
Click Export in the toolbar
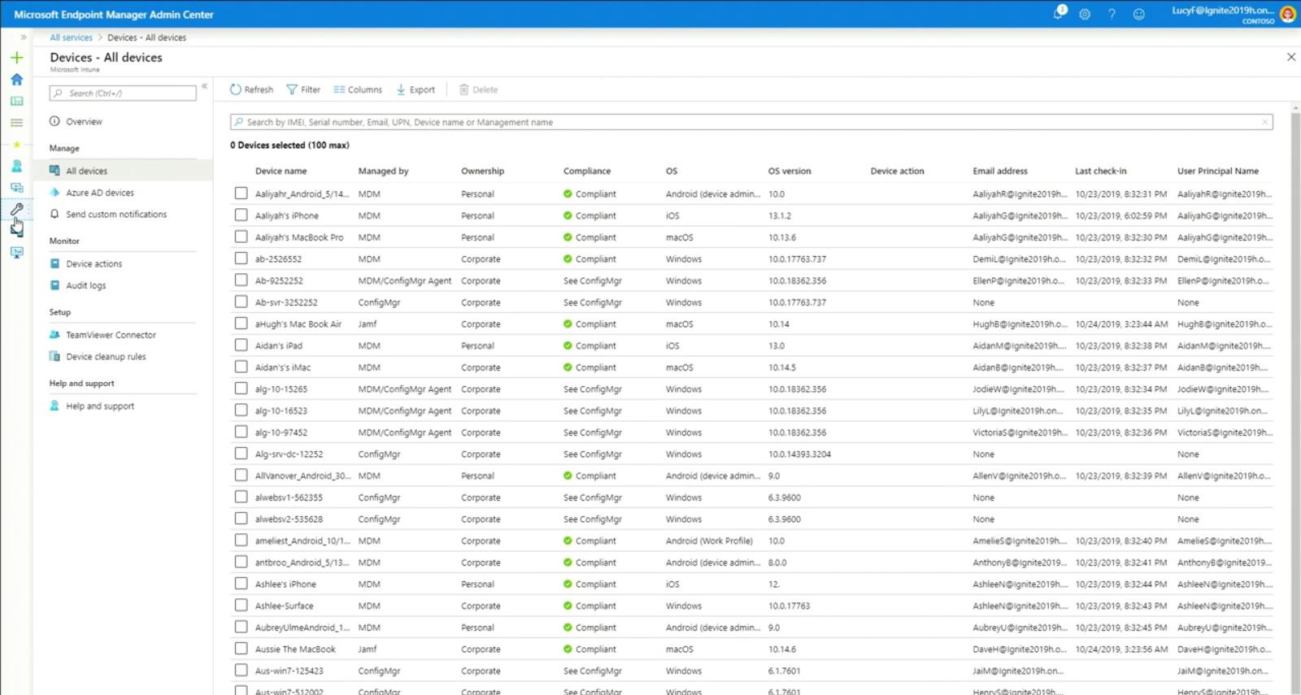click(416, 89)
